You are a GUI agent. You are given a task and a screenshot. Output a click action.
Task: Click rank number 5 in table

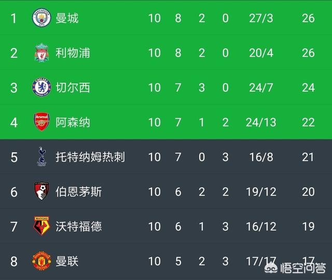tap(14, 157)
